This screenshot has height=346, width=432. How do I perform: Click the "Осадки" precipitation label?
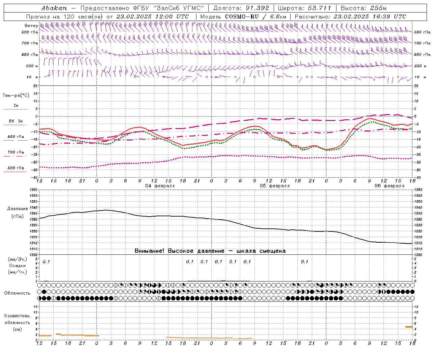coord(18,266)
